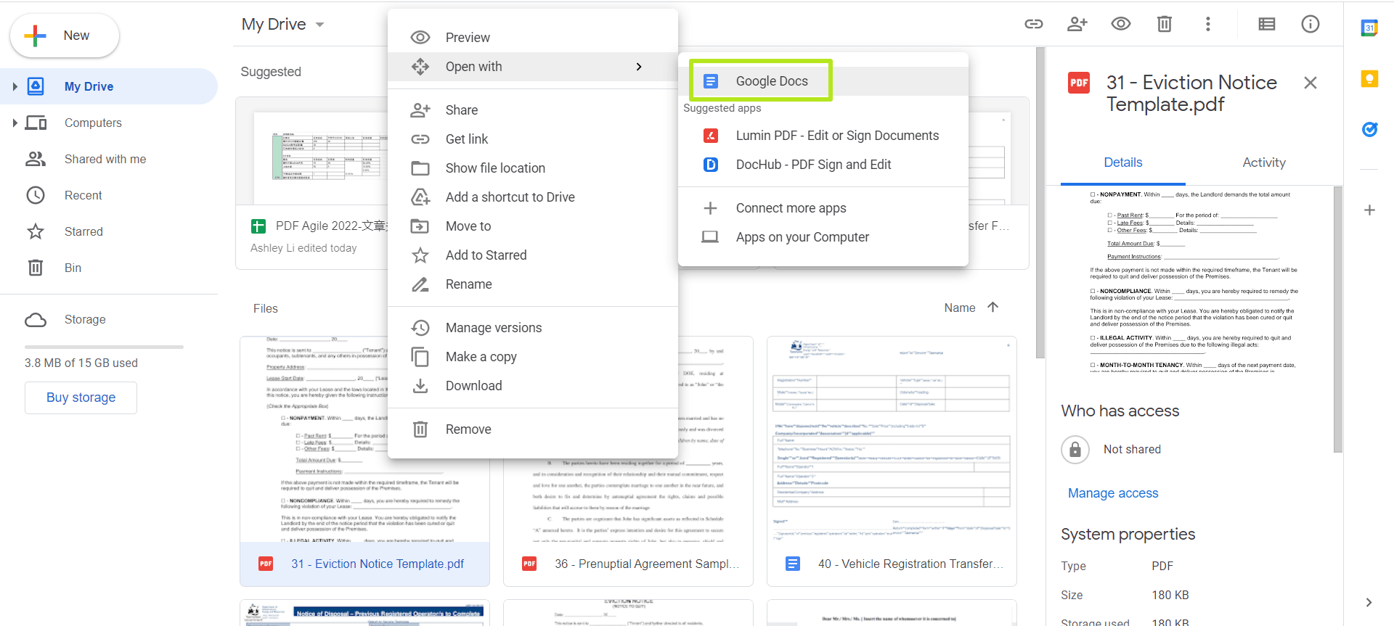1394x626 pixels.
Task: Choose Share in the context menu
Action: [533, 110]
